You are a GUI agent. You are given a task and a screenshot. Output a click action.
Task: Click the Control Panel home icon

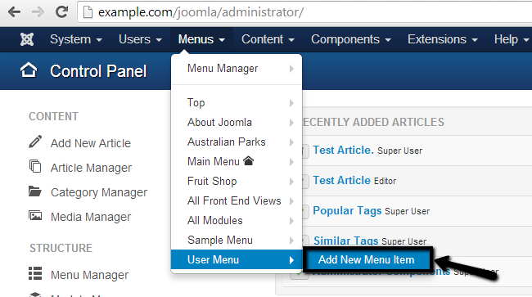[29, 70]
